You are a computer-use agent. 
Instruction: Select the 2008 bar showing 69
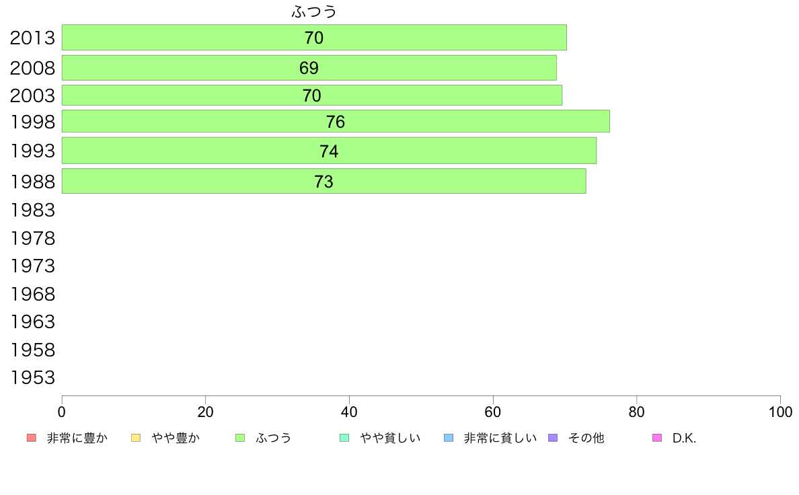309,68
